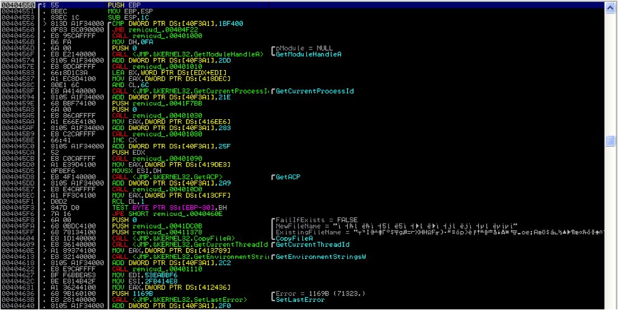
Task: Select MOV EAX,DWORD PTR DS:[419DE3] instruction
Action: pos(171,164)
